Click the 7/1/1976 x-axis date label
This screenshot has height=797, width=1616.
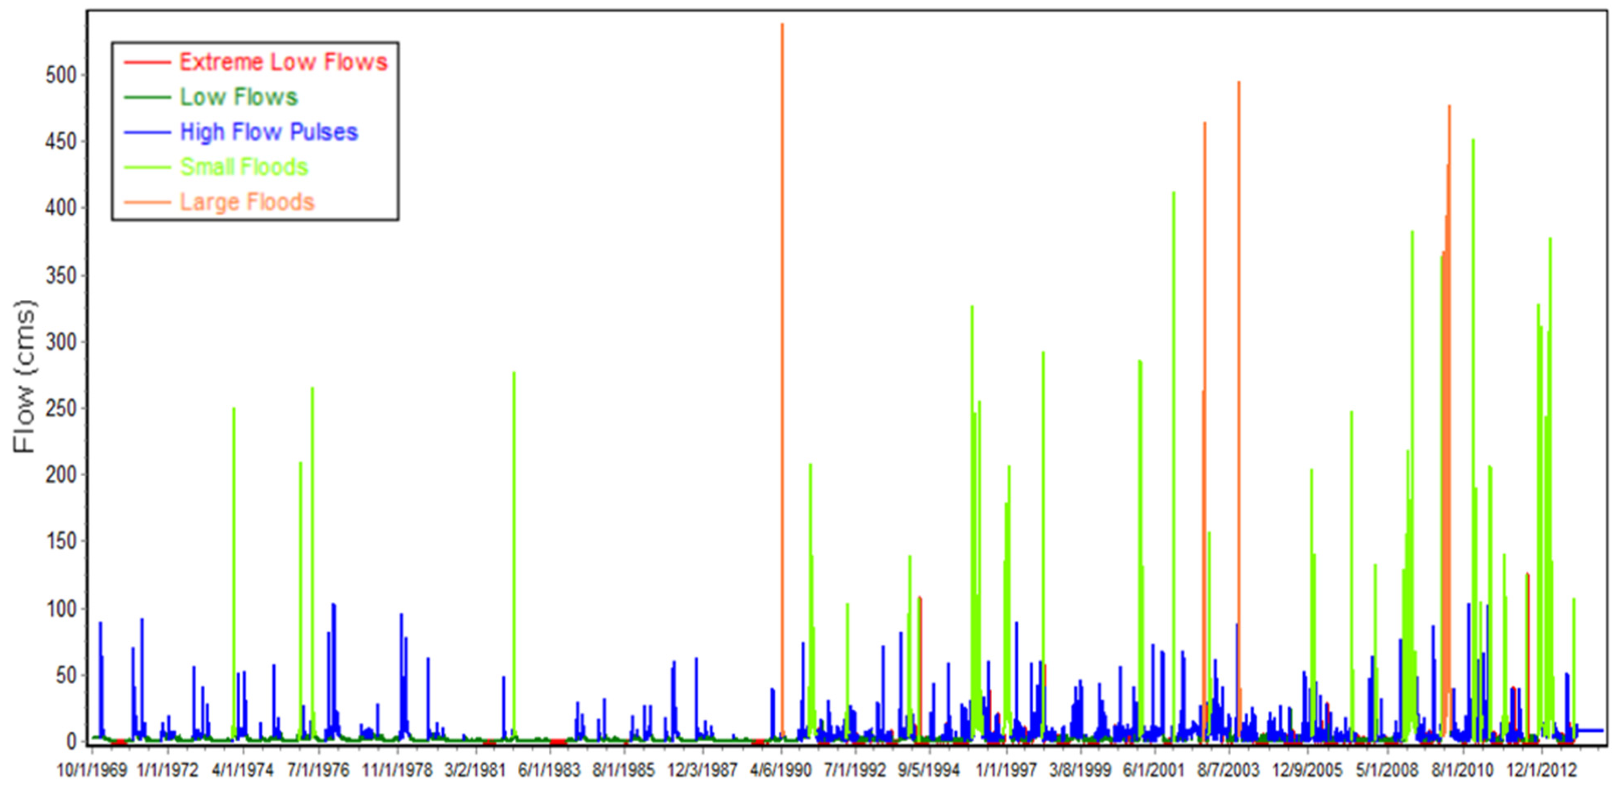point(318,770)
